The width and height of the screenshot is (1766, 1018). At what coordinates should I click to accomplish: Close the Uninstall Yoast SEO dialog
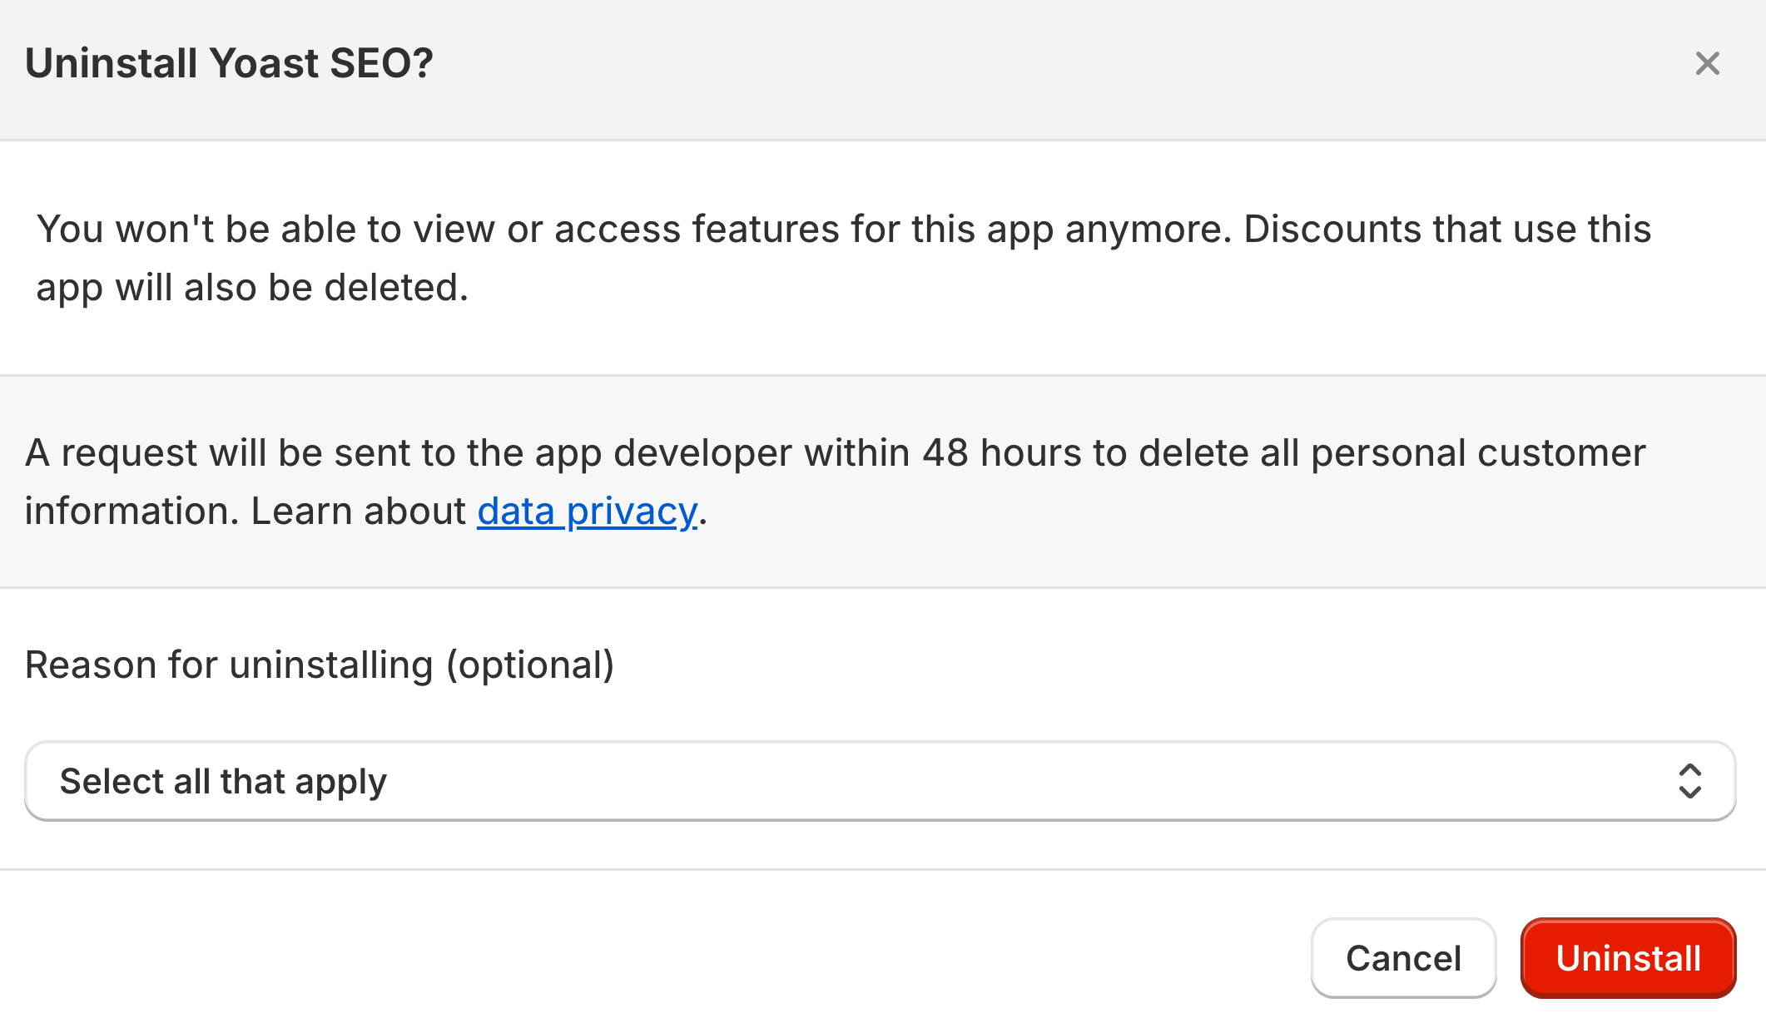point(1707,63)
